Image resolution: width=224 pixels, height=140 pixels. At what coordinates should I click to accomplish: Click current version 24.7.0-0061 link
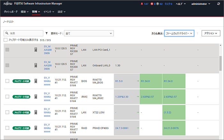[x=122, y=128]
